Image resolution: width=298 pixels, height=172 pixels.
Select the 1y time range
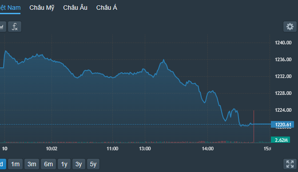point(64,164)
